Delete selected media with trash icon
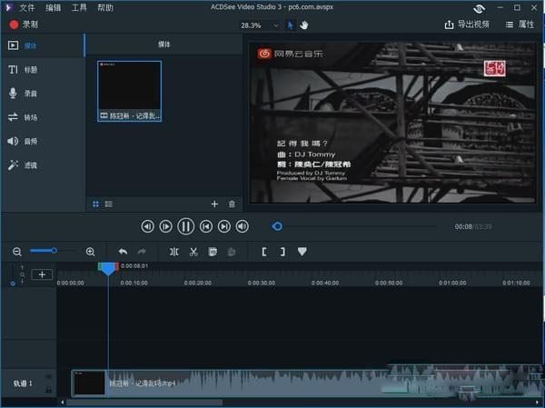The width and height of the screenshot is (545, 408). 232,204
